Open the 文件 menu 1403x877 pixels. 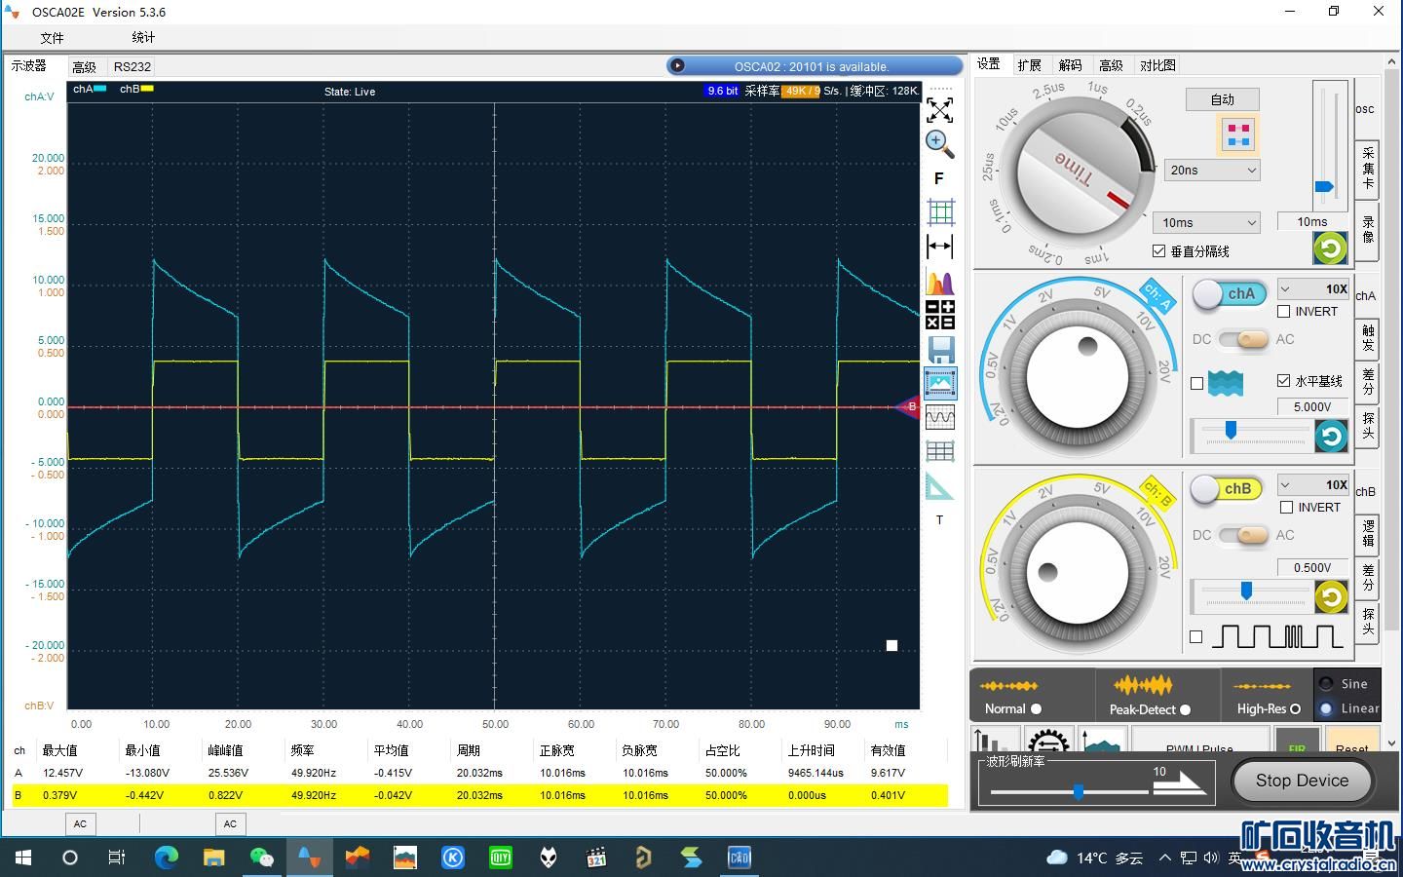[x=52, y=38]
